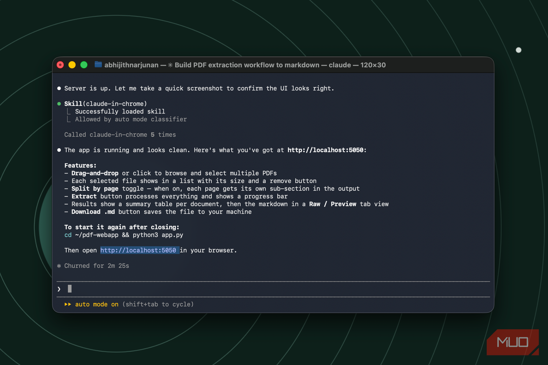This screenshot has height=365, width=548.
Task: Click the white bullet beside 'The app is running'
Action: click(x=59, y=150)
